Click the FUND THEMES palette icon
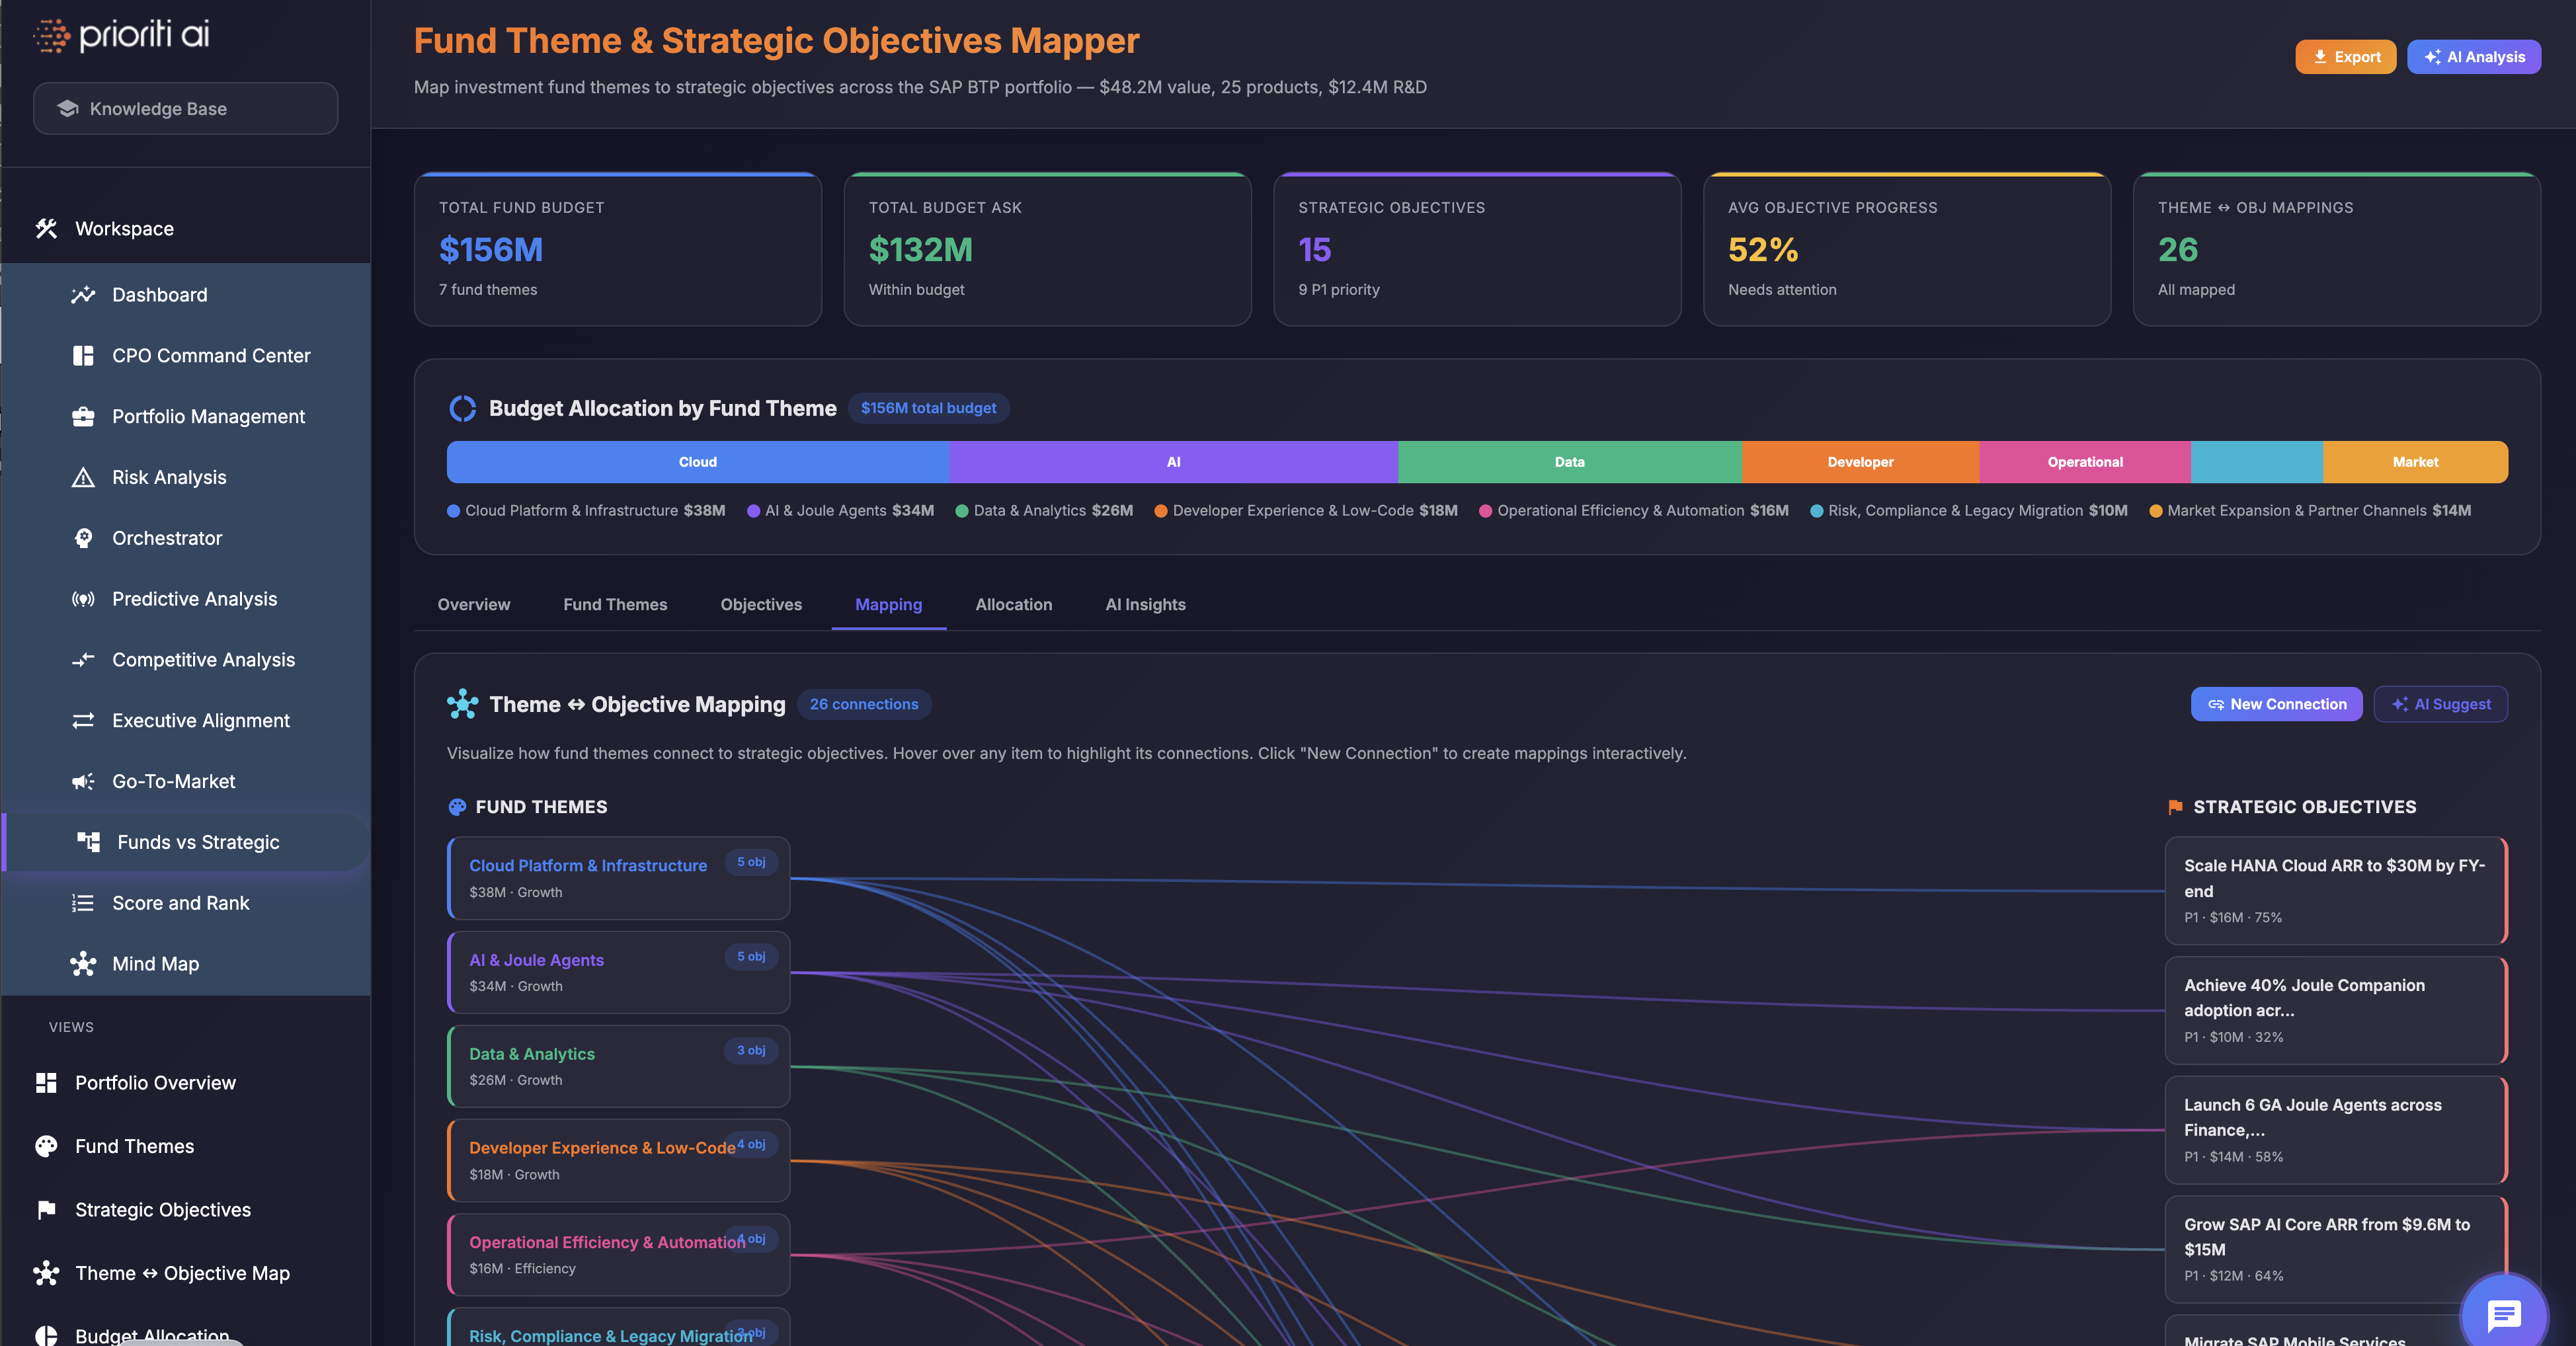The width and height of the screenshot is (2576, 1346). point(457,807)
